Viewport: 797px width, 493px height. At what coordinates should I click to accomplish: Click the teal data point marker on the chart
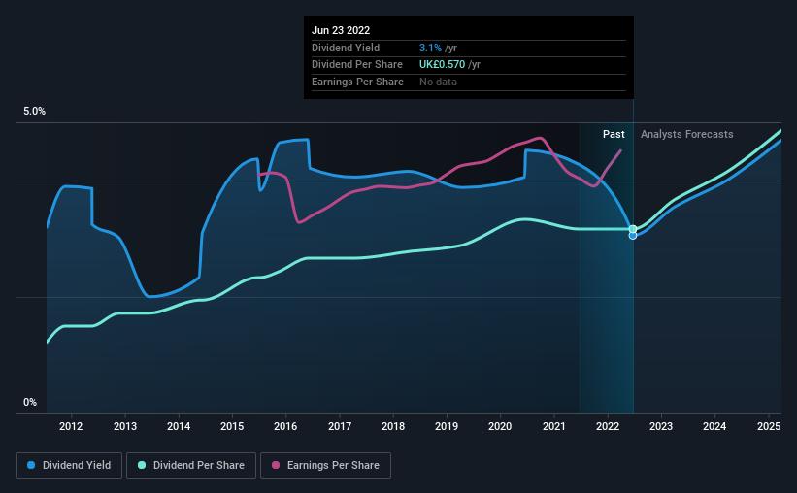(633, 229)
